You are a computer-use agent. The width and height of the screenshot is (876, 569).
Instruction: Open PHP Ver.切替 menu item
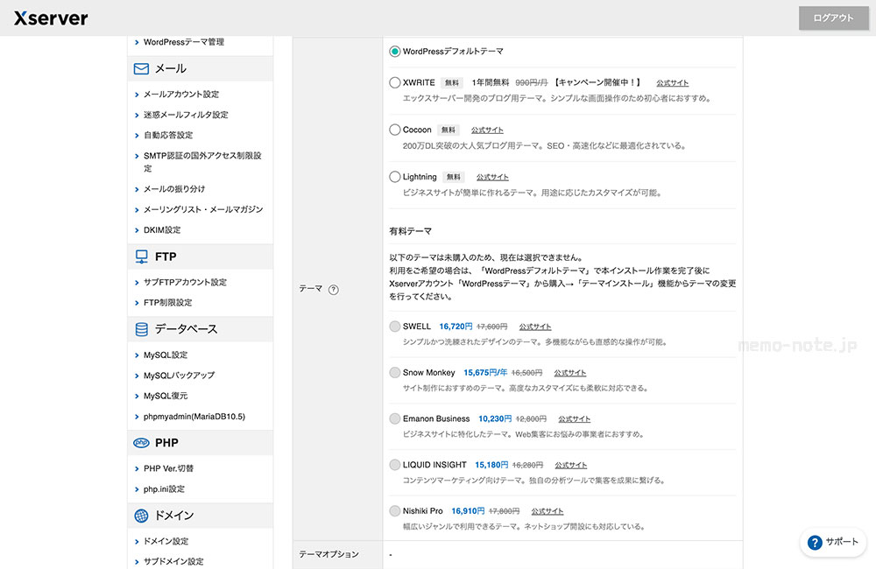pos(168,468)
